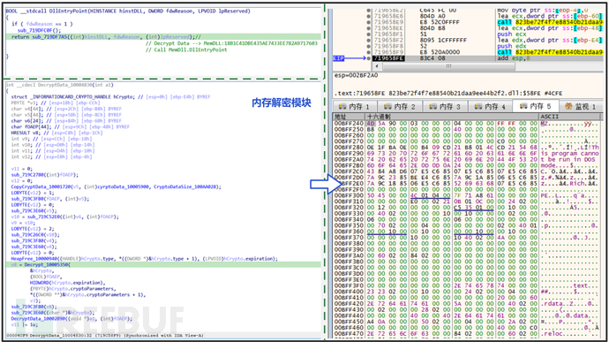Screen dimensions: 609x342
Task: Toggle breakpoint bullet at address 719658F9
Action: click(368, 52)
